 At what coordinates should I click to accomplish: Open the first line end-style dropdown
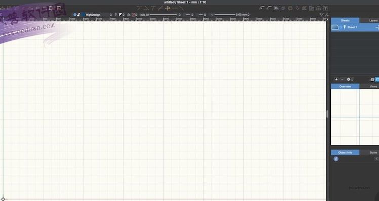click(189, 15)
